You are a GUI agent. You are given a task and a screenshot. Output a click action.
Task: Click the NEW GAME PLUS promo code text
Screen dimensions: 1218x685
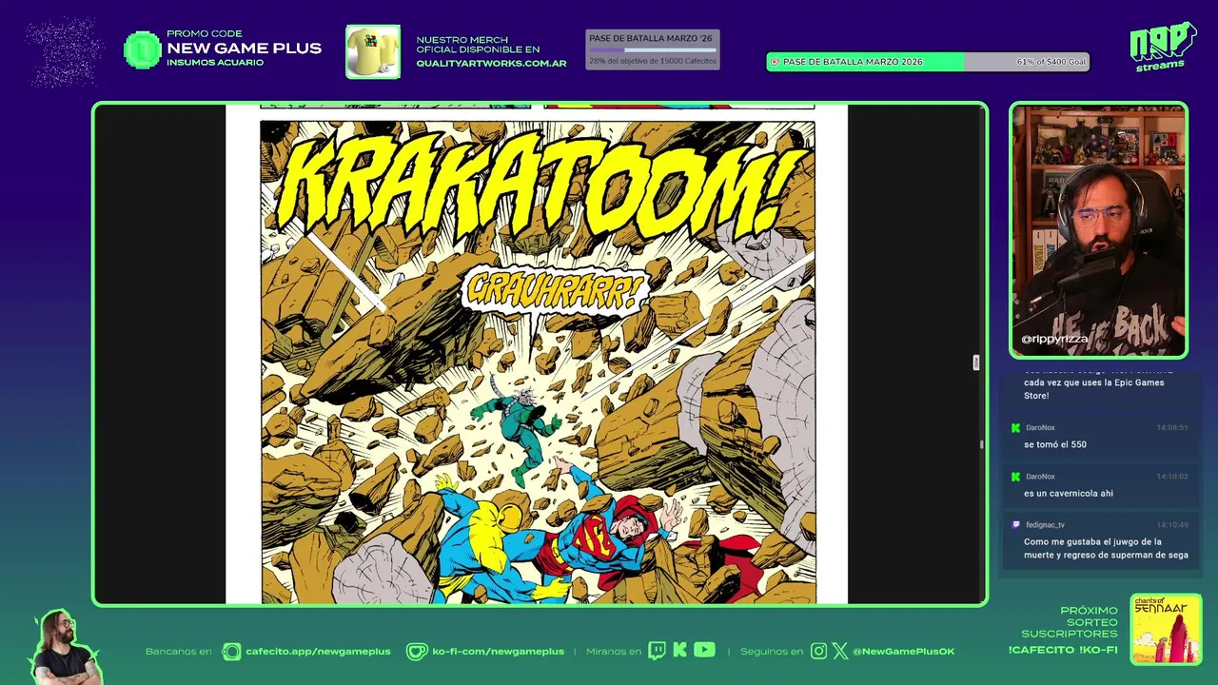coord(244,49)
